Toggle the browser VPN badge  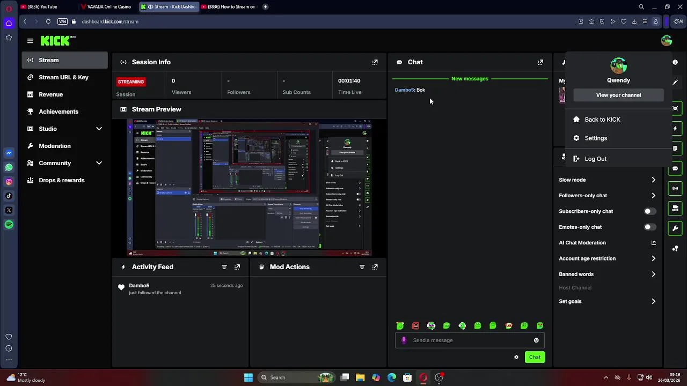click(x=62, y=21)
